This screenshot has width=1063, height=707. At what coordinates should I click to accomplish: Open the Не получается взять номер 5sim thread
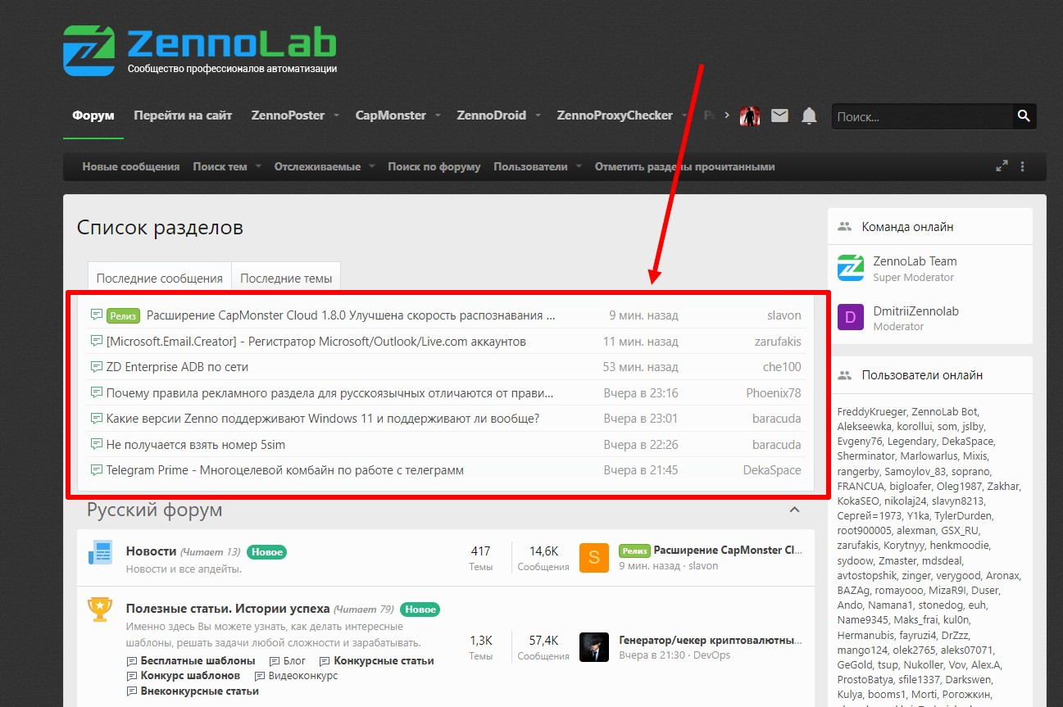point(196,444)
